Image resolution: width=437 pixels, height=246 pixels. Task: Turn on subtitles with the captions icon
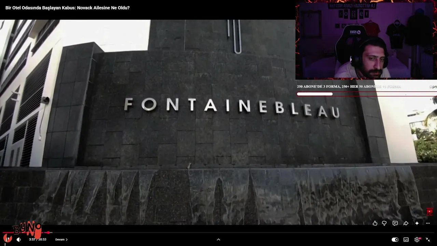[406, 240]
